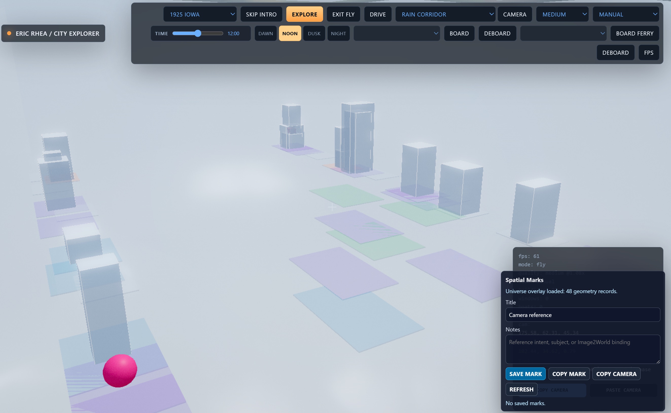The height and width of the screenshot is (413, 671).
Task: Click the SKIP INTRO button
Action: pos(261,14)
